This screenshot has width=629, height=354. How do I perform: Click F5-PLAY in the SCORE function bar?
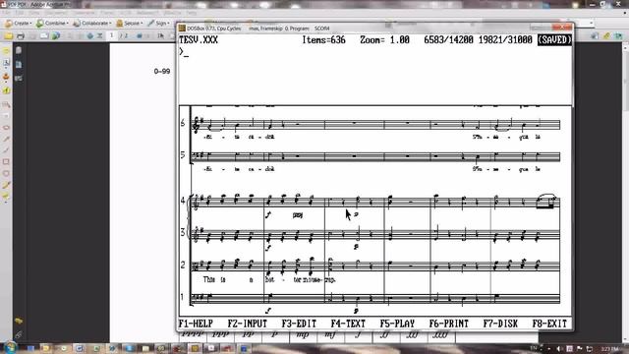(x=397, y=324)
